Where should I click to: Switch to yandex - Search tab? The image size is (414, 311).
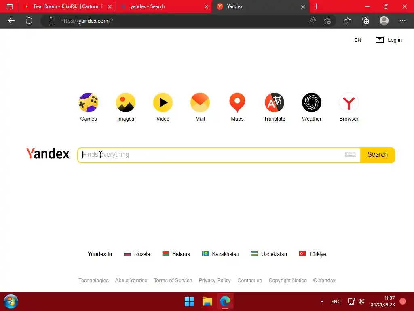click(164, 6)
